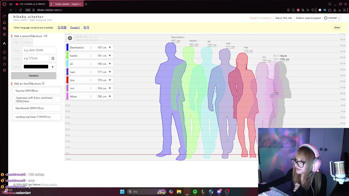Remove ikra from the list
349x196 pixels.
[110, 80]
